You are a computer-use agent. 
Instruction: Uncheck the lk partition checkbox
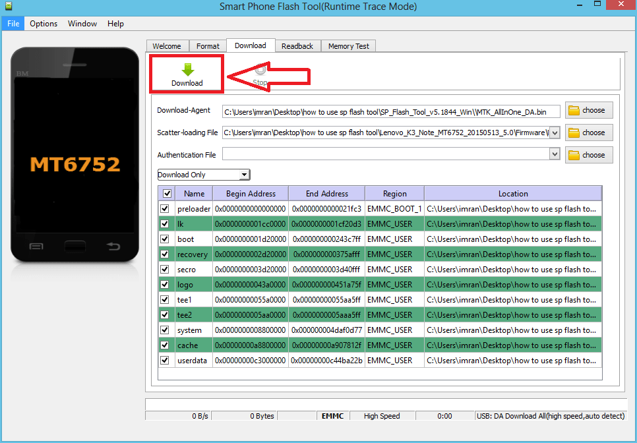(x=165, y=223)
